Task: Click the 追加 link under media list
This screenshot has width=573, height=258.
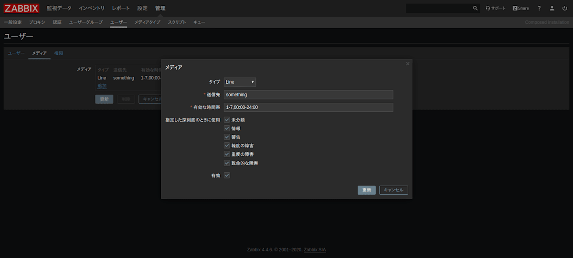Action: (102, 86)
